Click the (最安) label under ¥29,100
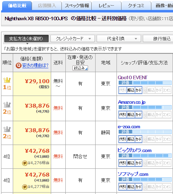This screenshot has height=194, width=173. [x=44, y=87]
